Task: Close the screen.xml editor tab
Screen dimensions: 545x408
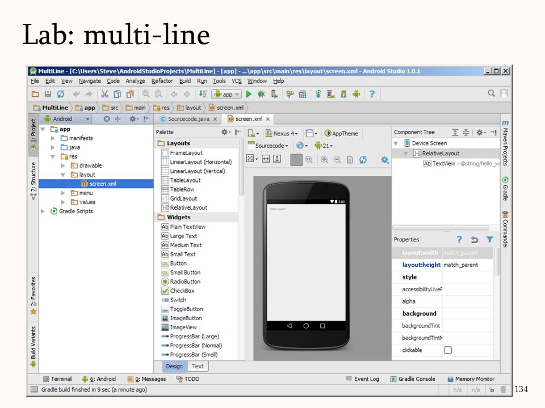Action: 267,119
